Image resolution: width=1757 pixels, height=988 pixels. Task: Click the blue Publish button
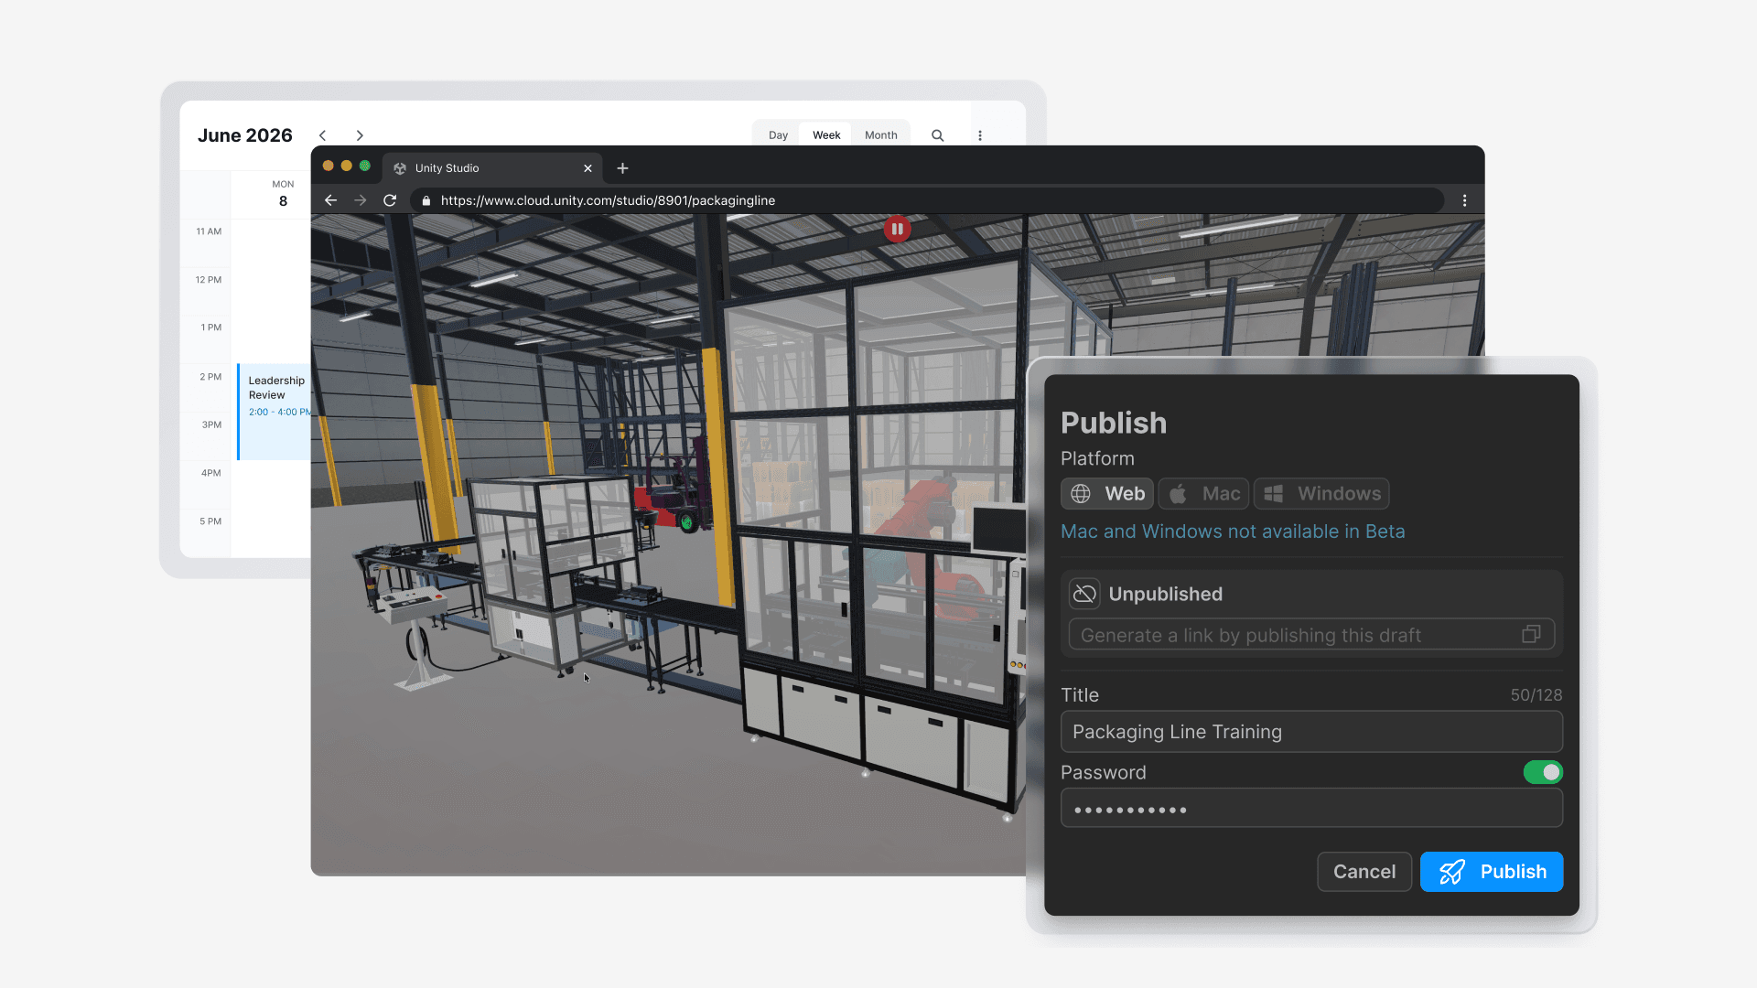pos(1492,872)
